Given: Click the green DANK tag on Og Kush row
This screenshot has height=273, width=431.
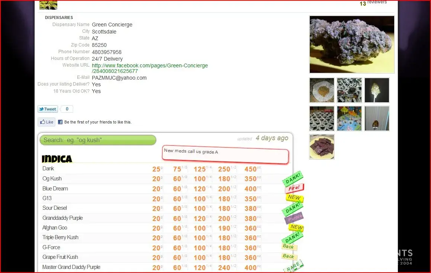Looking at the screenshot, I should coord(293,178).
